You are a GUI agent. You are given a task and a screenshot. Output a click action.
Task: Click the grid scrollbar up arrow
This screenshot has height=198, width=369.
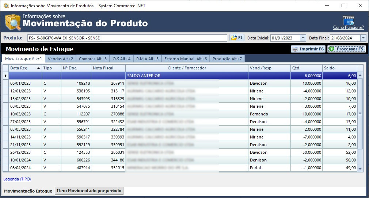click(x=360, y=75)
